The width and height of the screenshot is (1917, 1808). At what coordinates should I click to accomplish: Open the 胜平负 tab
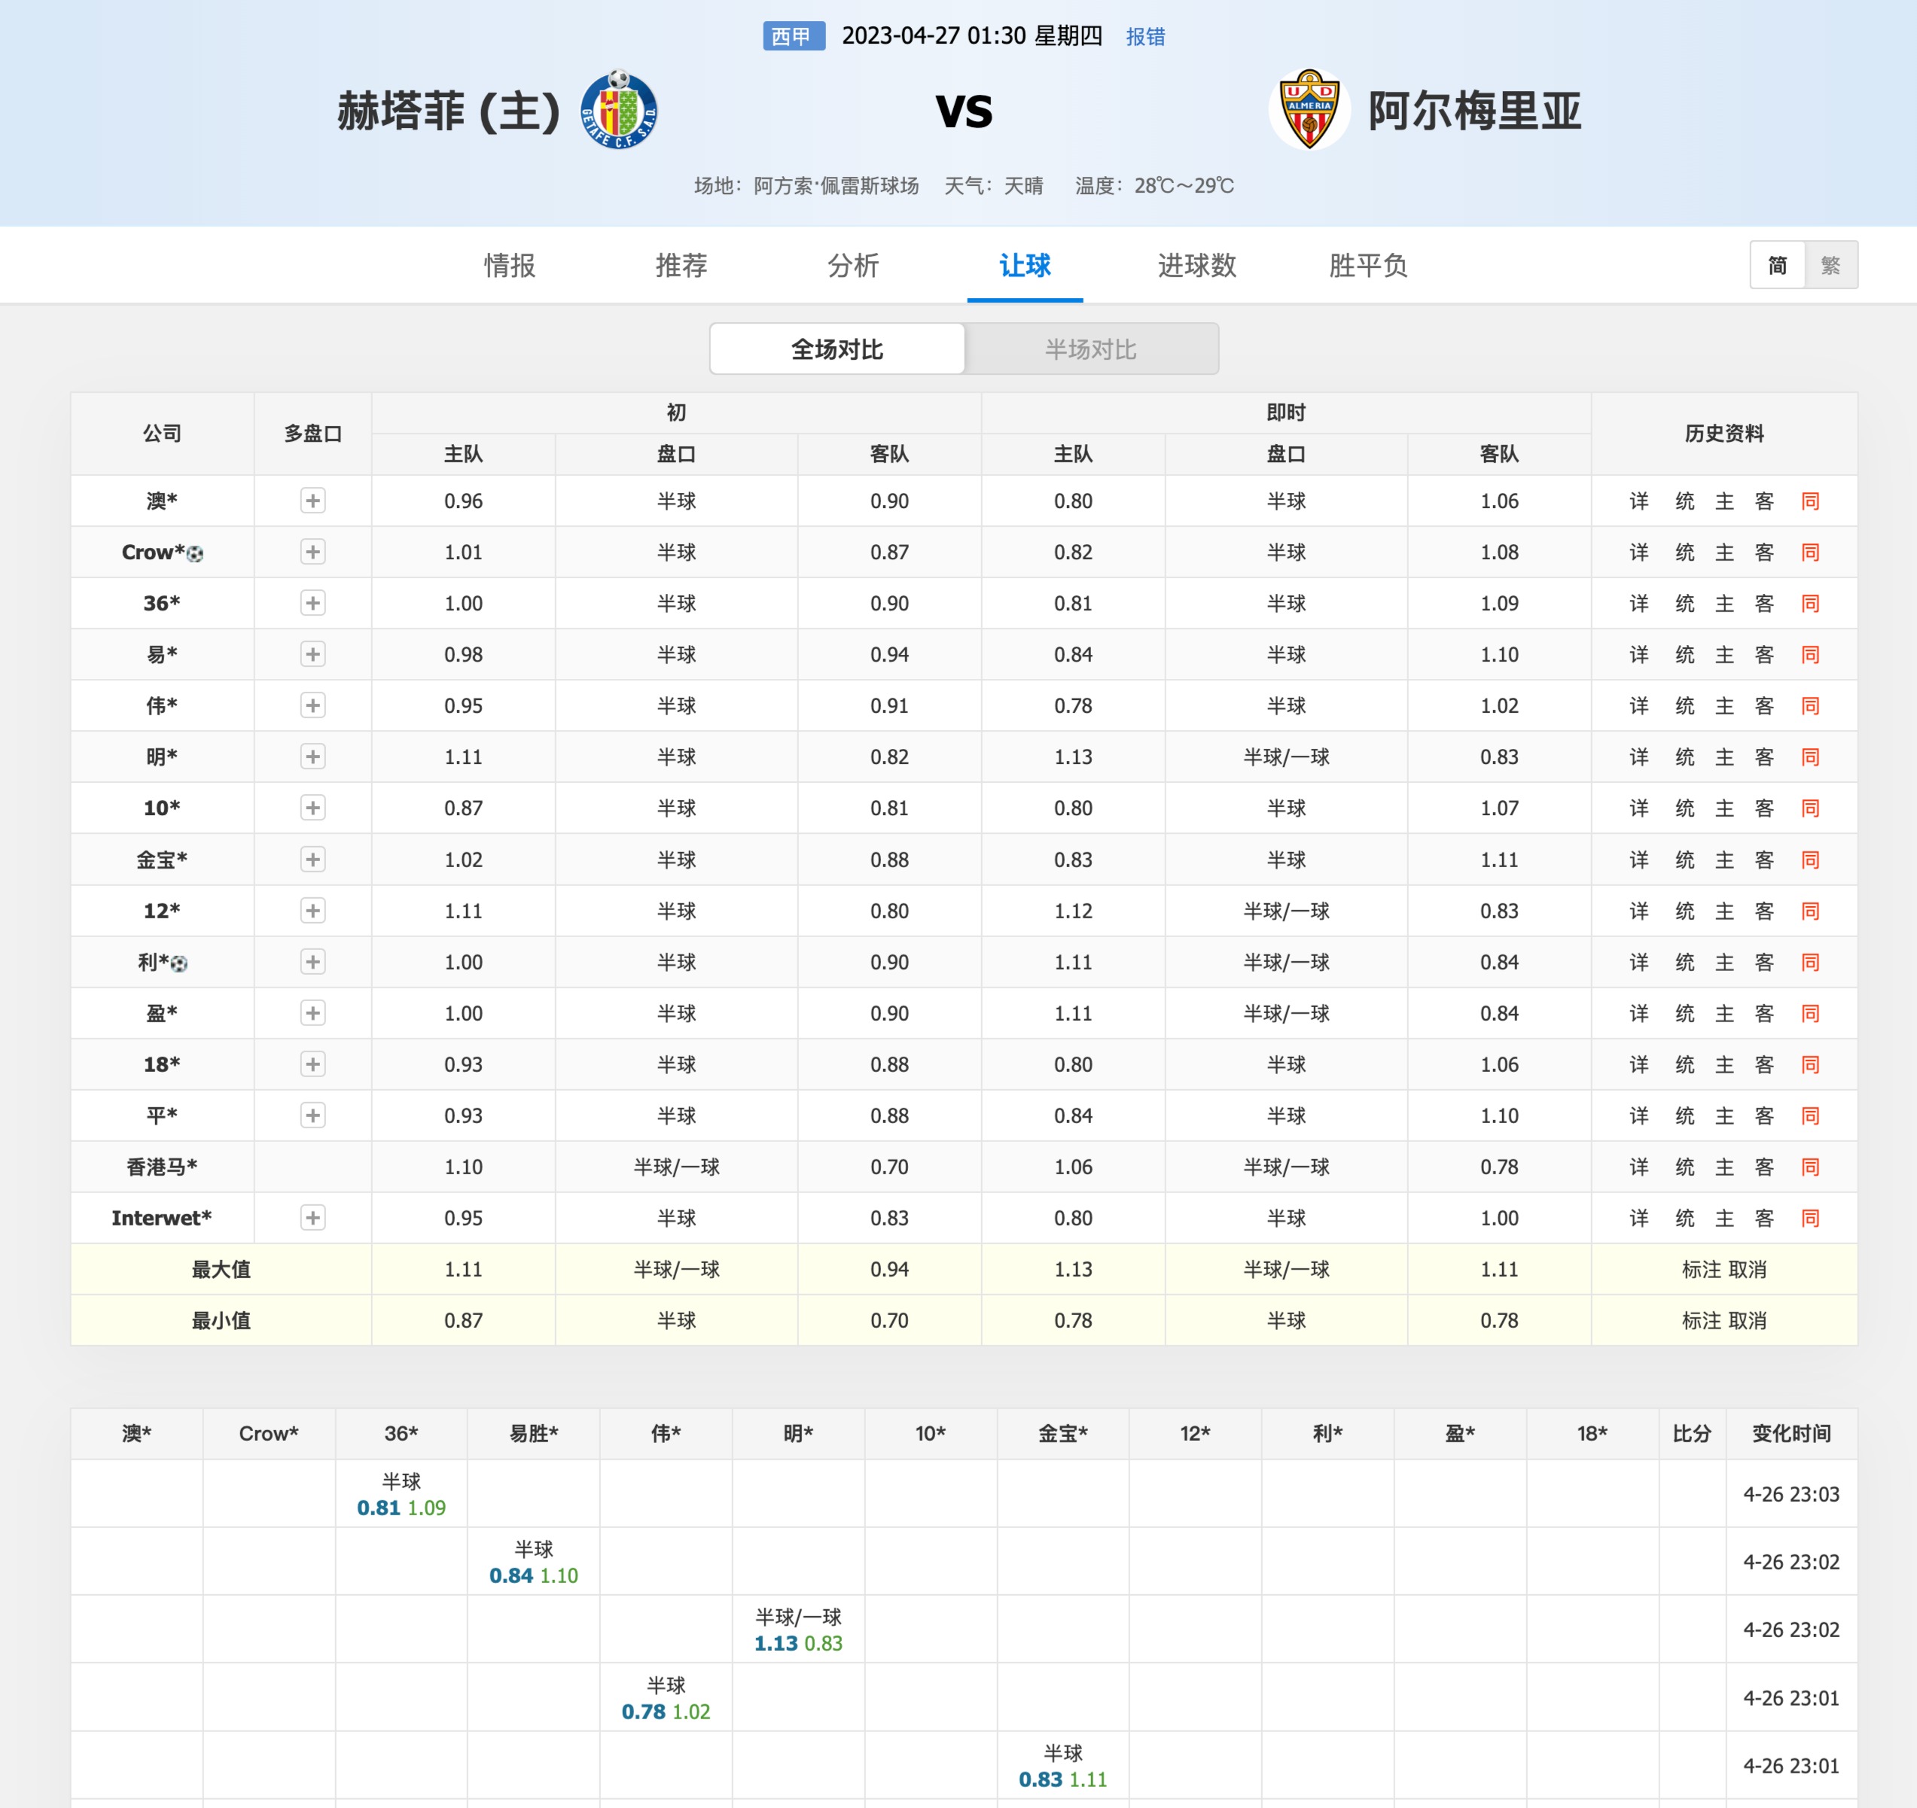[x=1368, y=265]
